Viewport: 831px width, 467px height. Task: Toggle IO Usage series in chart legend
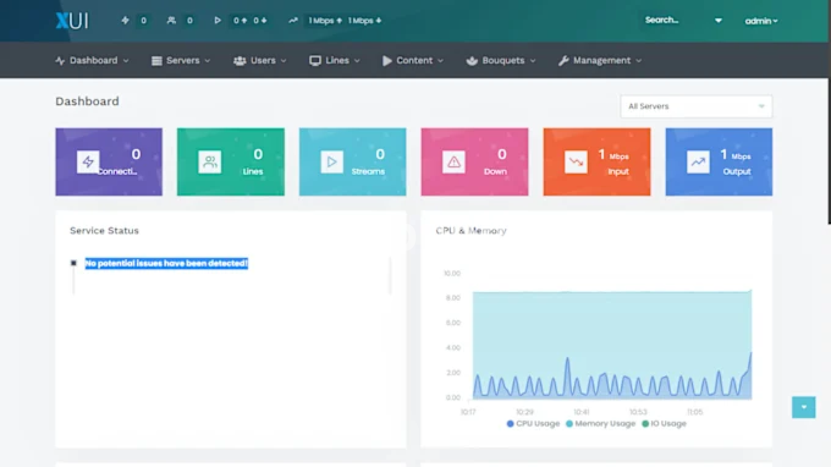[x=664, y=424]
